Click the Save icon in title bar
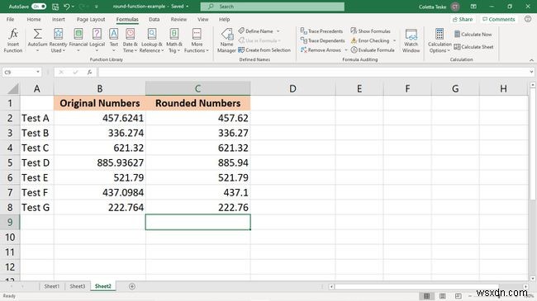This screenshot has width=537, height=301. tap(55, 7)
